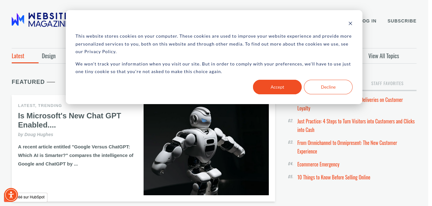Open article 'Is Microsoft's New Chat GPT Enabled'
Viewport: 432px width, 206px height.
(x=70, y=120)
